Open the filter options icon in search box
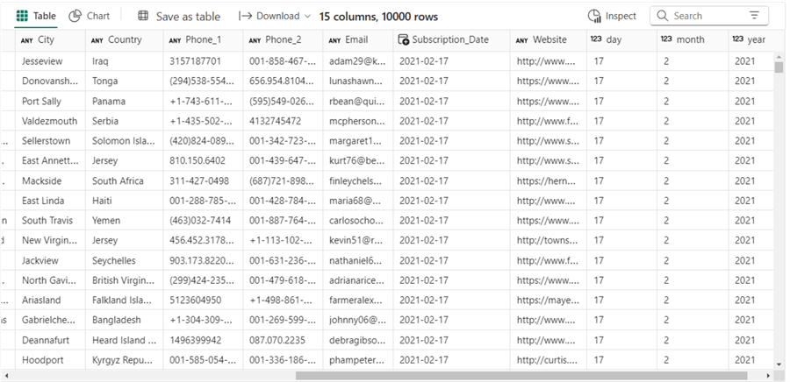Image resolution: width=790 pixels, height=382 pixels. [754, 16]
